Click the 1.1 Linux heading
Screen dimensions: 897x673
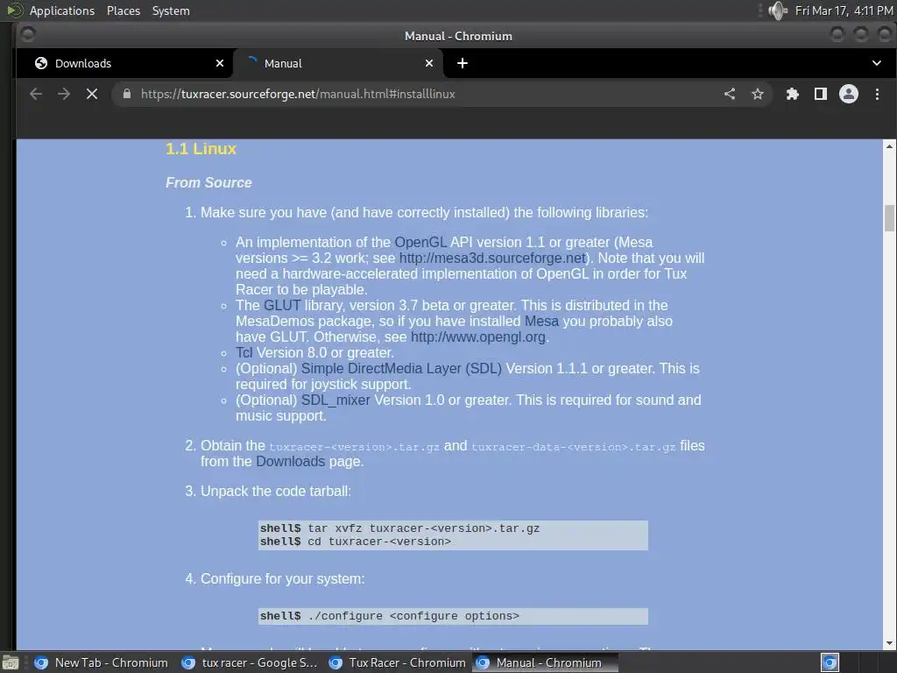click(x=201, y=149)
